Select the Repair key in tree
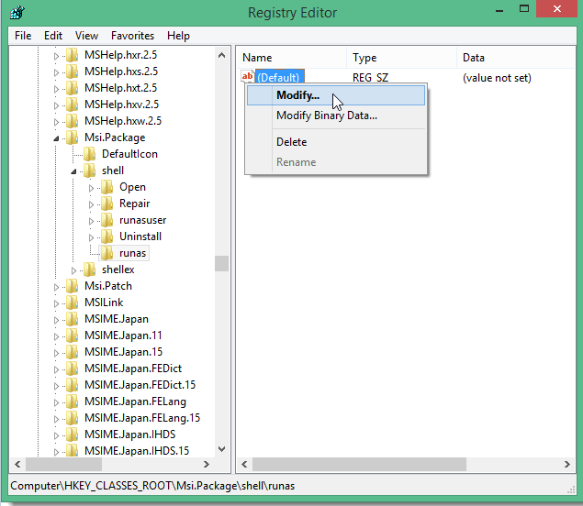The image size is (583, 506). (134, 203)
